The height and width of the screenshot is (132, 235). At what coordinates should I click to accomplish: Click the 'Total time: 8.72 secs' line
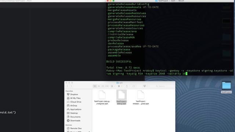pyautogui.click(x=123, y=67)
